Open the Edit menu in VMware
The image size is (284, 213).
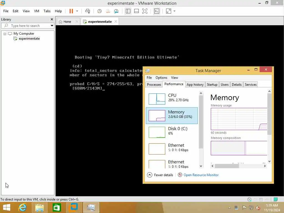pos(16,11)
